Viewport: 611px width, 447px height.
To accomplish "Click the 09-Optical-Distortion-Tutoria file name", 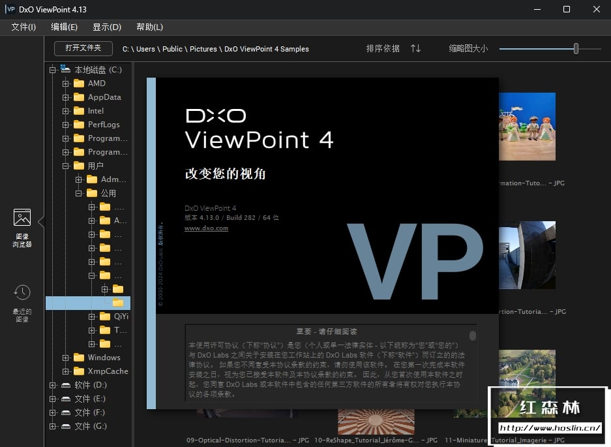I will [x=247, y=440].
